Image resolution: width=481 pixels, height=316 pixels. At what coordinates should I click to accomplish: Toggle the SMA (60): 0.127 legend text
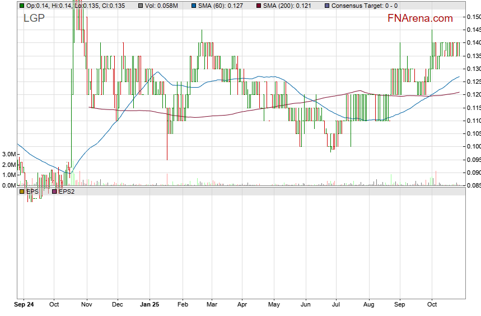(x=222, y=6)
